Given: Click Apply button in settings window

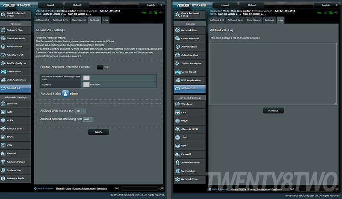Looking at the screenshot, I should (98, 132).
